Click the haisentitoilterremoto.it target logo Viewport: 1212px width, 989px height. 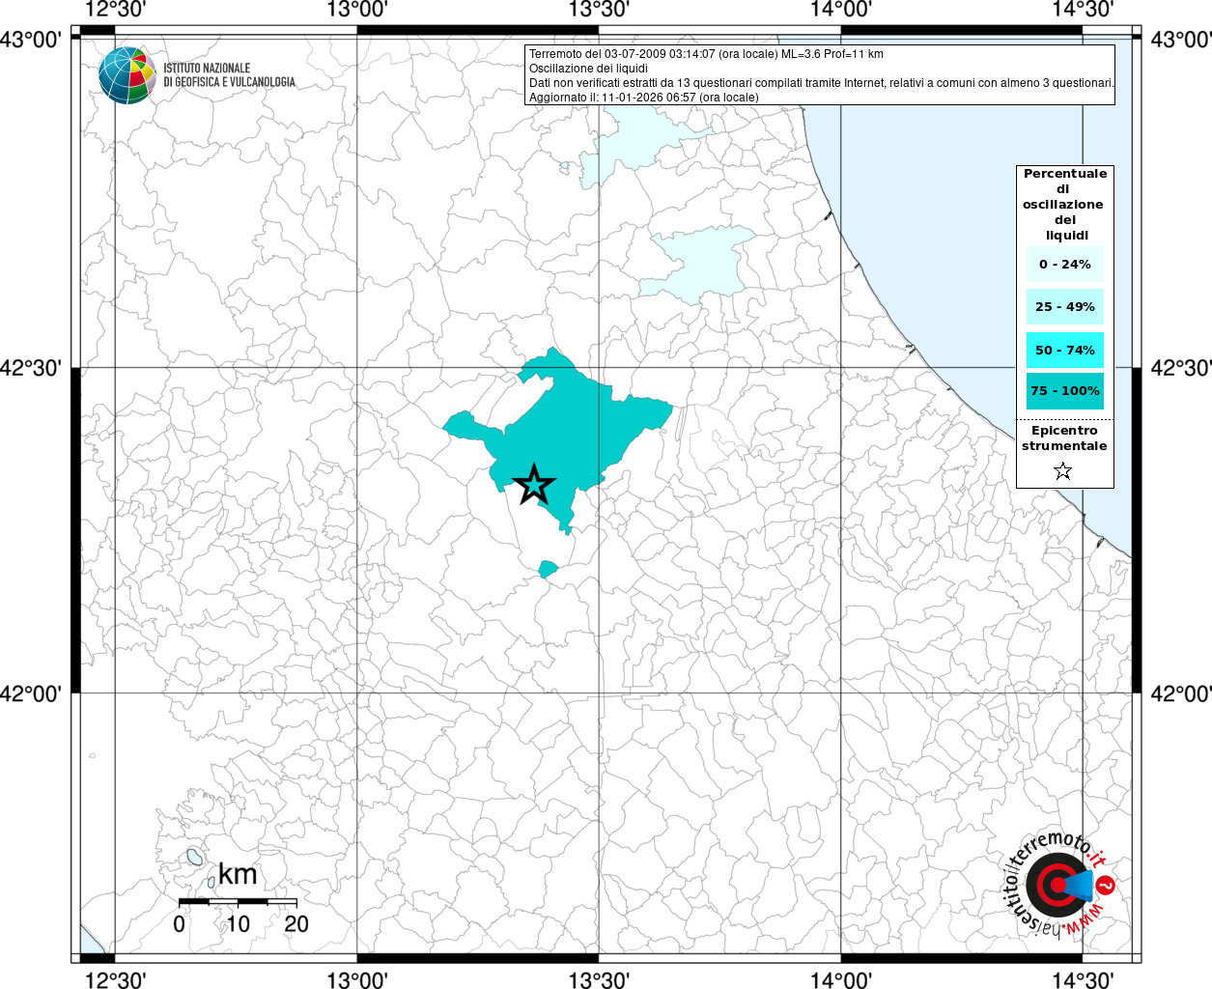pyautogui.click(x=1060, y=886)
